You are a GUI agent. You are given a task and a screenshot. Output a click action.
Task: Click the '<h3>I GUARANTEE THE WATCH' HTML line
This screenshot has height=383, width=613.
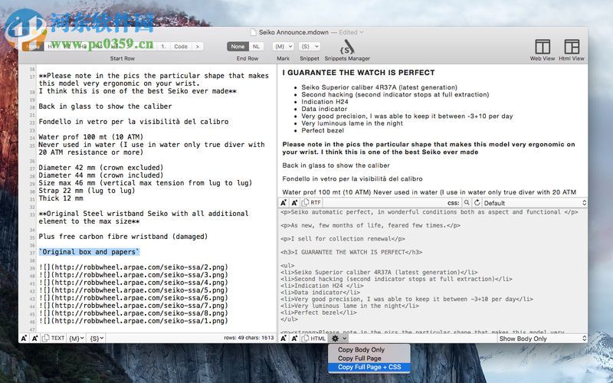point(351,252)
